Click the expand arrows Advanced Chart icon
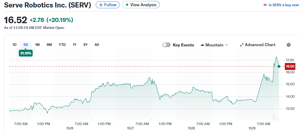This screenshot has width=299, height=131. [242, 45]
